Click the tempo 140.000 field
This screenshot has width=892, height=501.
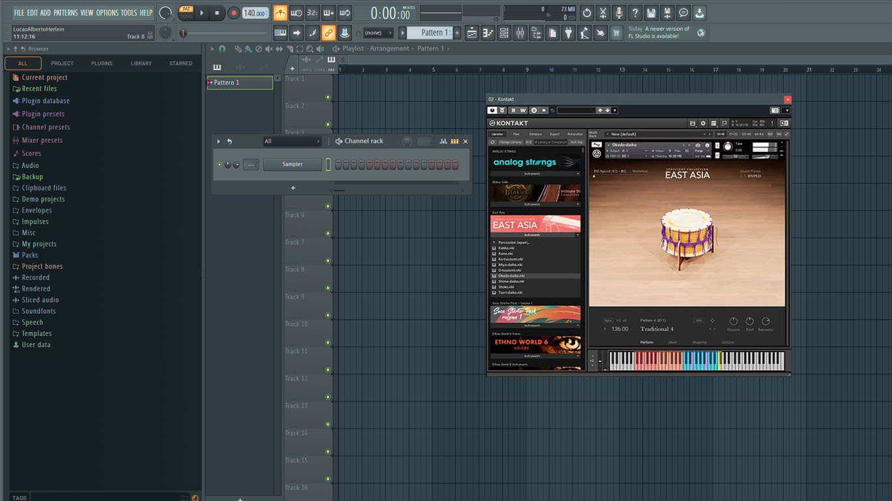point(255,13)
